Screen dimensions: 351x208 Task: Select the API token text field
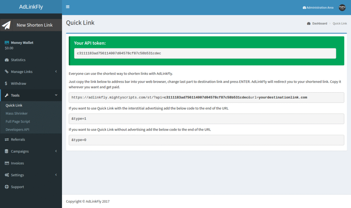pyautogui.click(x=205, y=53)
